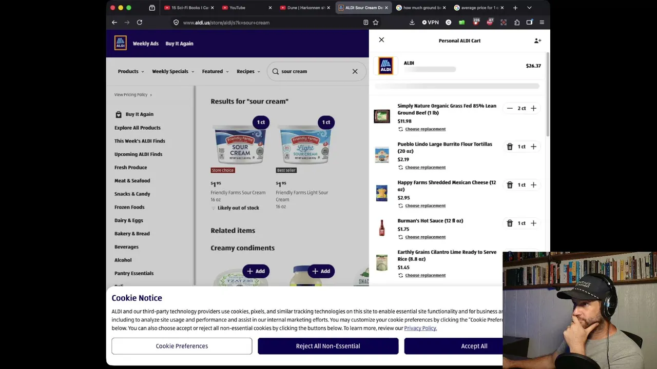Screen dimensions: 657x369
Task: Open the Bakery & Bread category
Action: tap(132, 234)
